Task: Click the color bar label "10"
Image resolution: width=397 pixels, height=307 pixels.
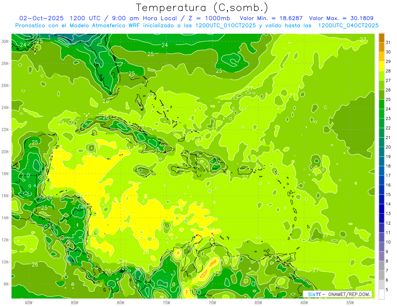Action: point(388,242)
